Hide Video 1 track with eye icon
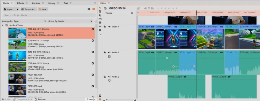 [x=109, y=27]
